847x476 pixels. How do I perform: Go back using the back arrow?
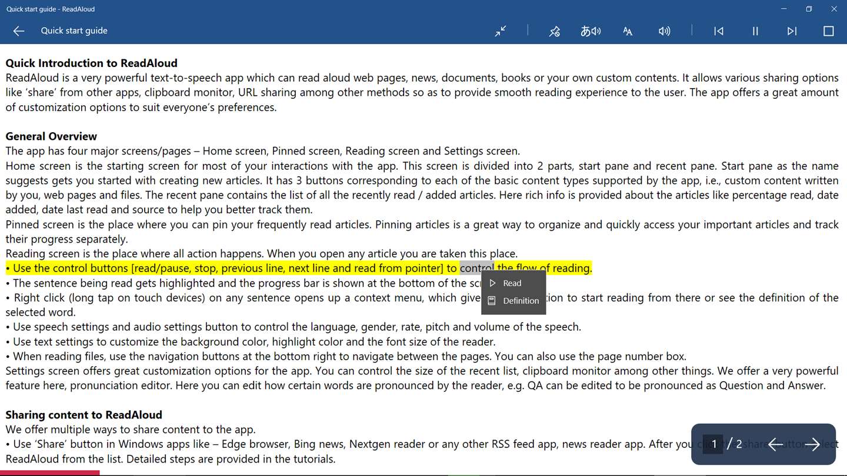(x=19, y=31)
